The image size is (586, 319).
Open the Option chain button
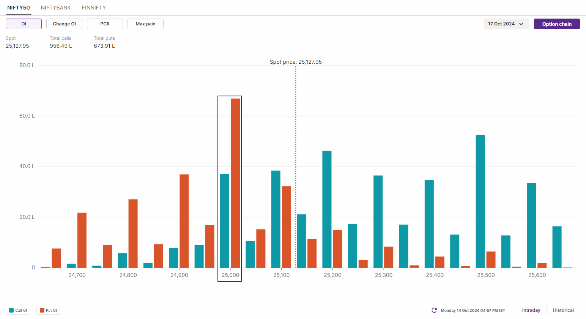557,24
